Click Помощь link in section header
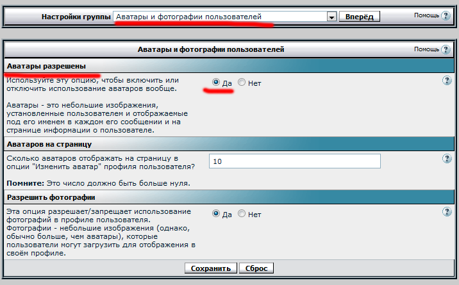Screen dimensions: 459x285 426,49
